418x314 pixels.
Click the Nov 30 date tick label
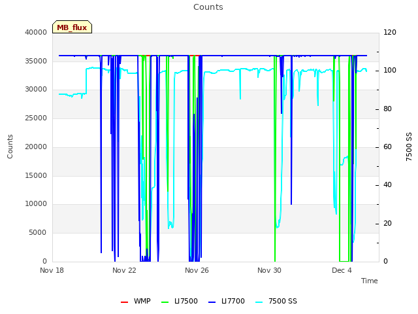[x=269, y=270]
